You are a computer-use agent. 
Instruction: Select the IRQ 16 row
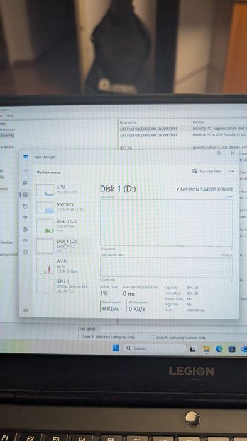coord(183,148)
